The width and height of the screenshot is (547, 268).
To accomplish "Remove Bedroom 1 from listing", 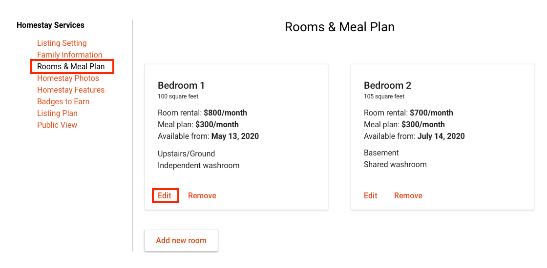I will pyautogui.click(x=202, y=196).
